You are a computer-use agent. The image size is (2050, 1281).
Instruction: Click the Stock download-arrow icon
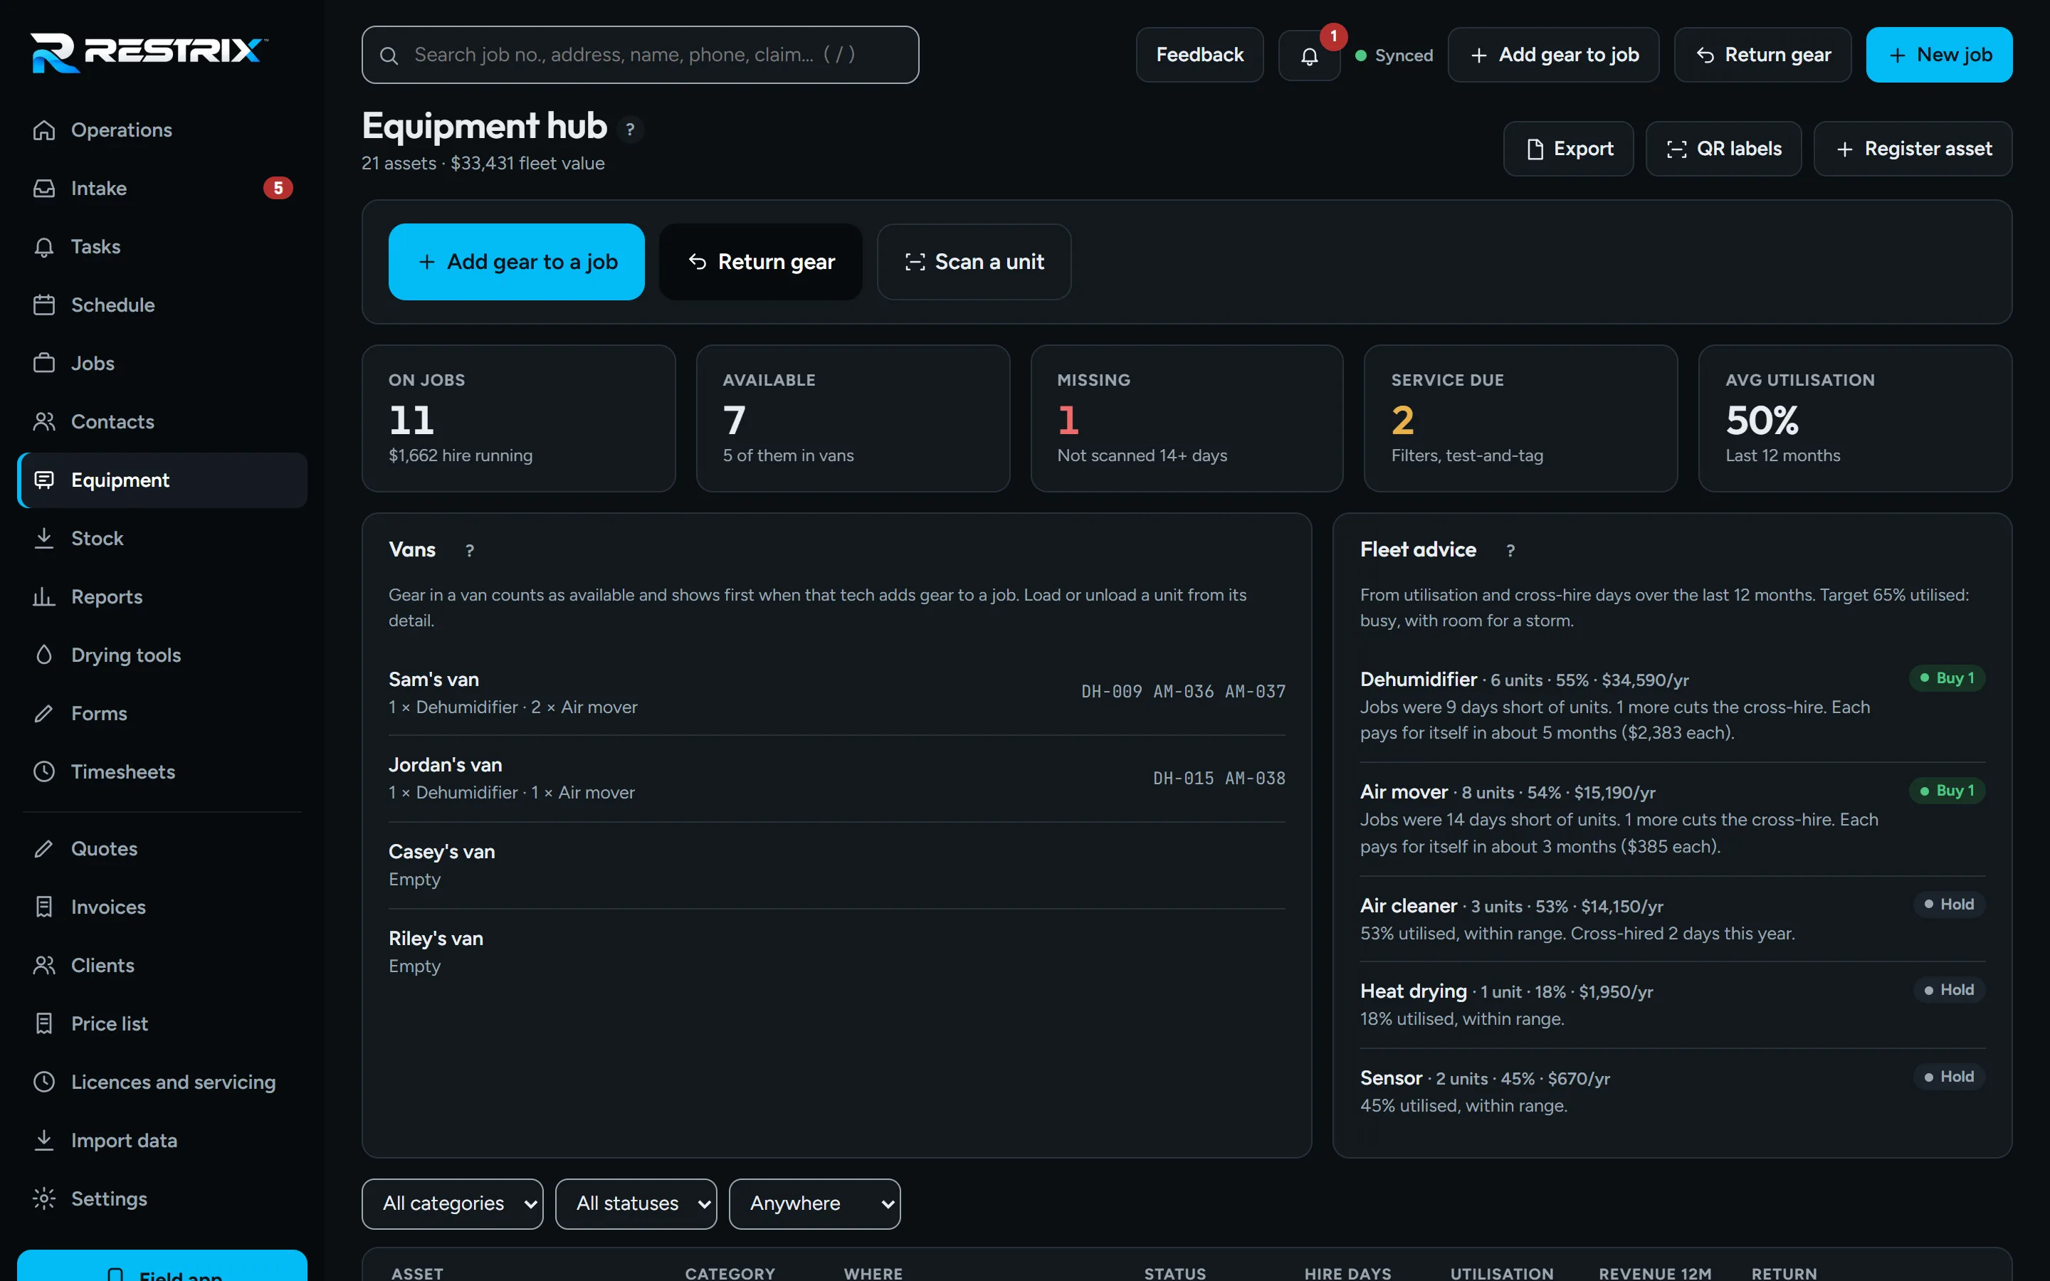tap(44, 538)
